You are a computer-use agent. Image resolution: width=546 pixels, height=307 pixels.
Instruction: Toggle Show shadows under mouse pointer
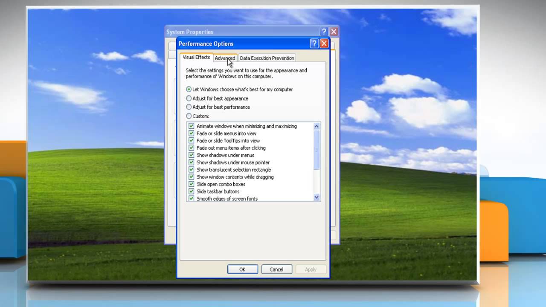[191, 162]
